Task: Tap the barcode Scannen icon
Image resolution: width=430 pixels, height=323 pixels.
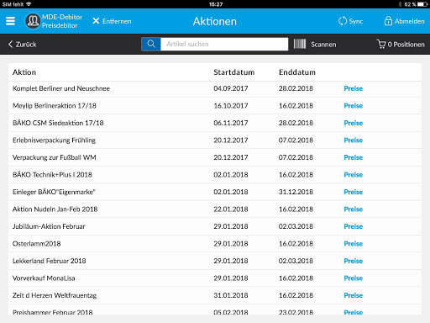Action: pyautogui.click(x=300, y=44)
